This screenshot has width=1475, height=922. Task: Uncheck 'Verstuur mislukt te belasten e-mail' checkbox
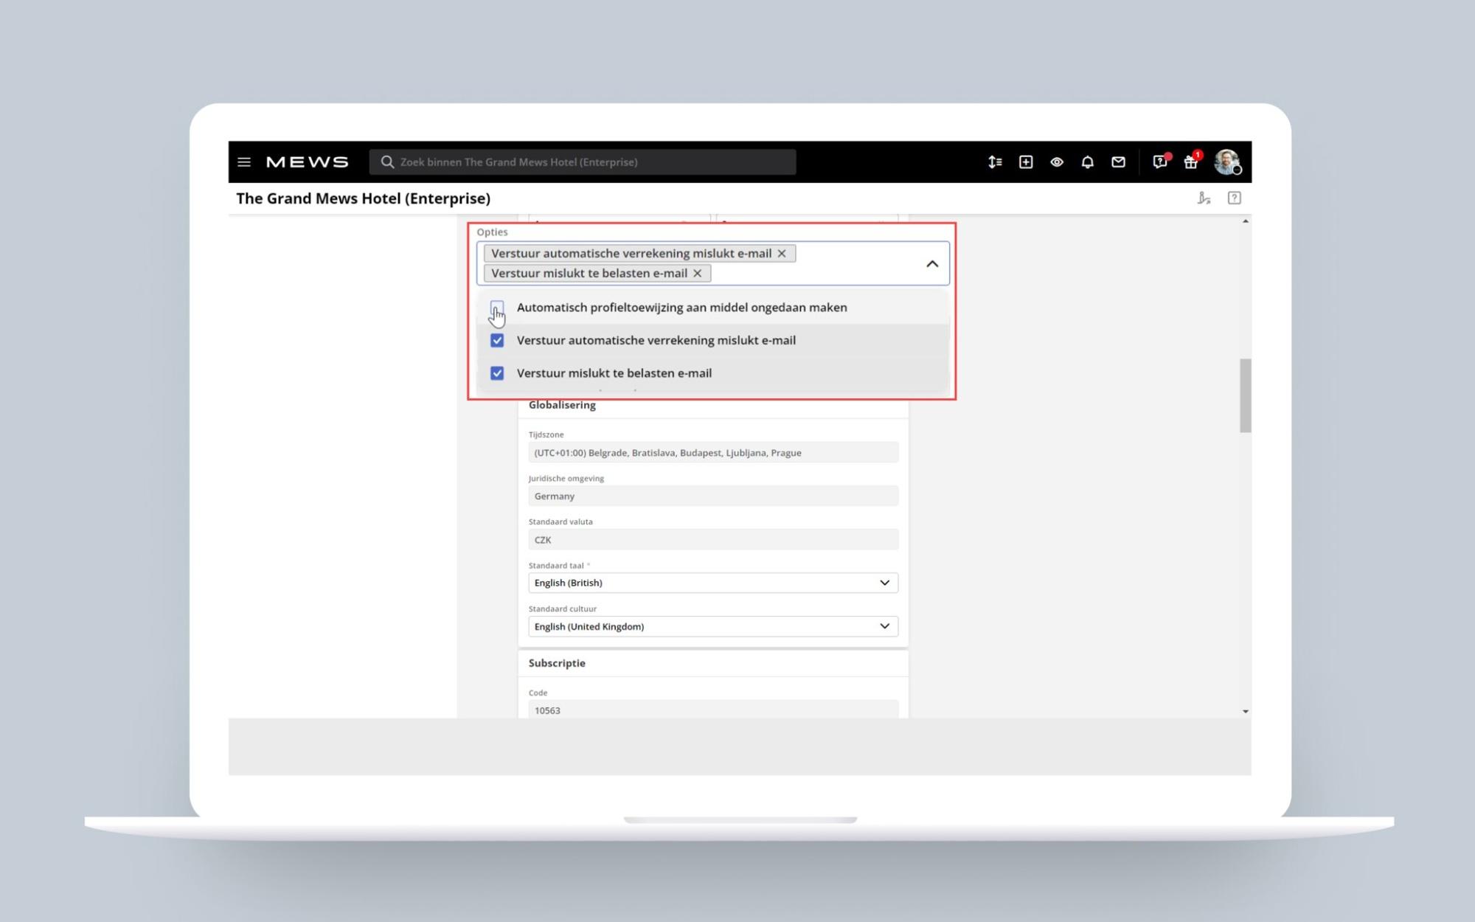497,373
